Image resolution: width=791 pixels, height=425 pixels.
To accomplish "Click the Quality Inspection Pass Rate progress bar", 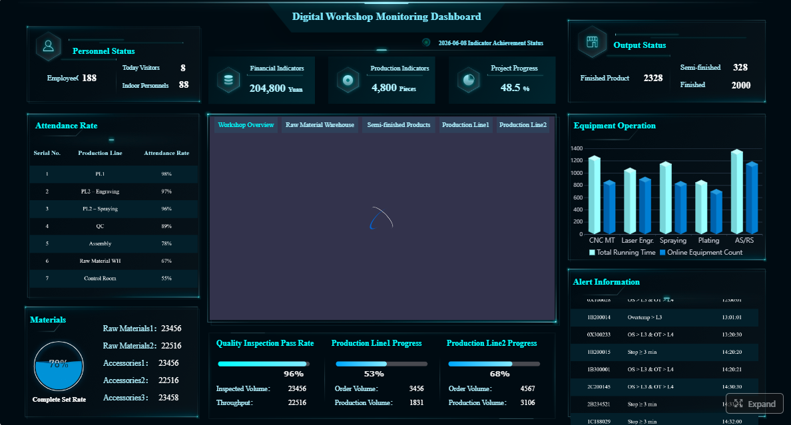I will (x=264, y=364).
